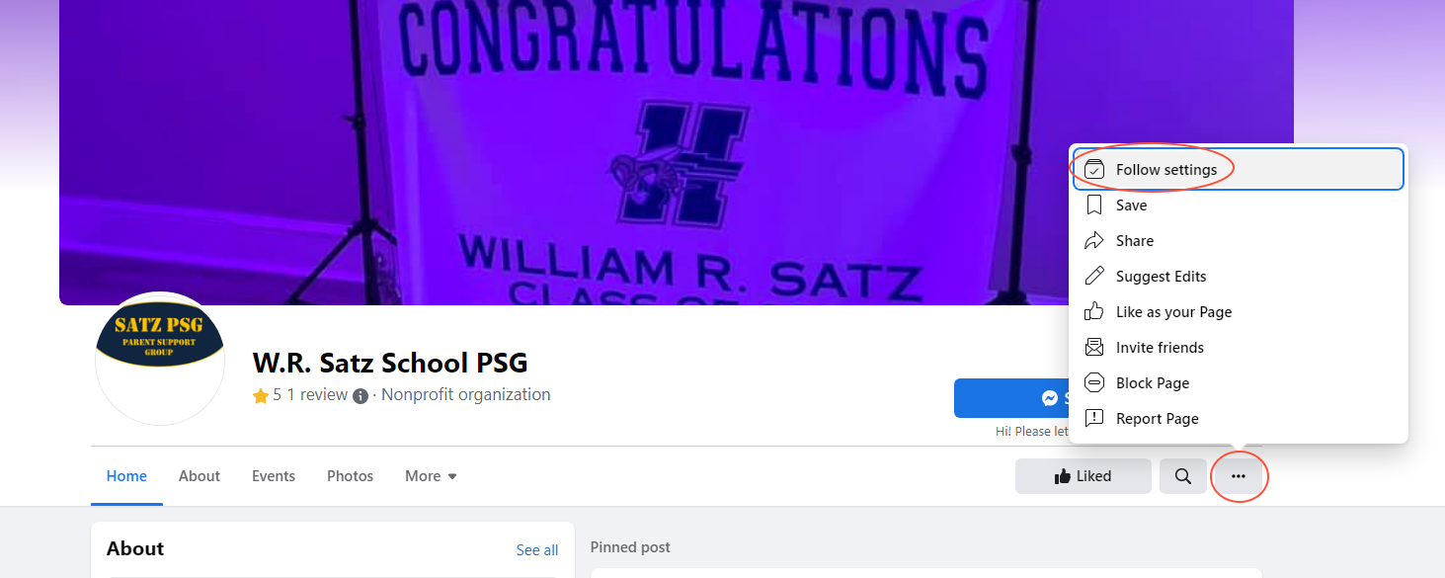Click the review info circle icon
This screenshot has width=1445, height=578.
tap(361, 395)
